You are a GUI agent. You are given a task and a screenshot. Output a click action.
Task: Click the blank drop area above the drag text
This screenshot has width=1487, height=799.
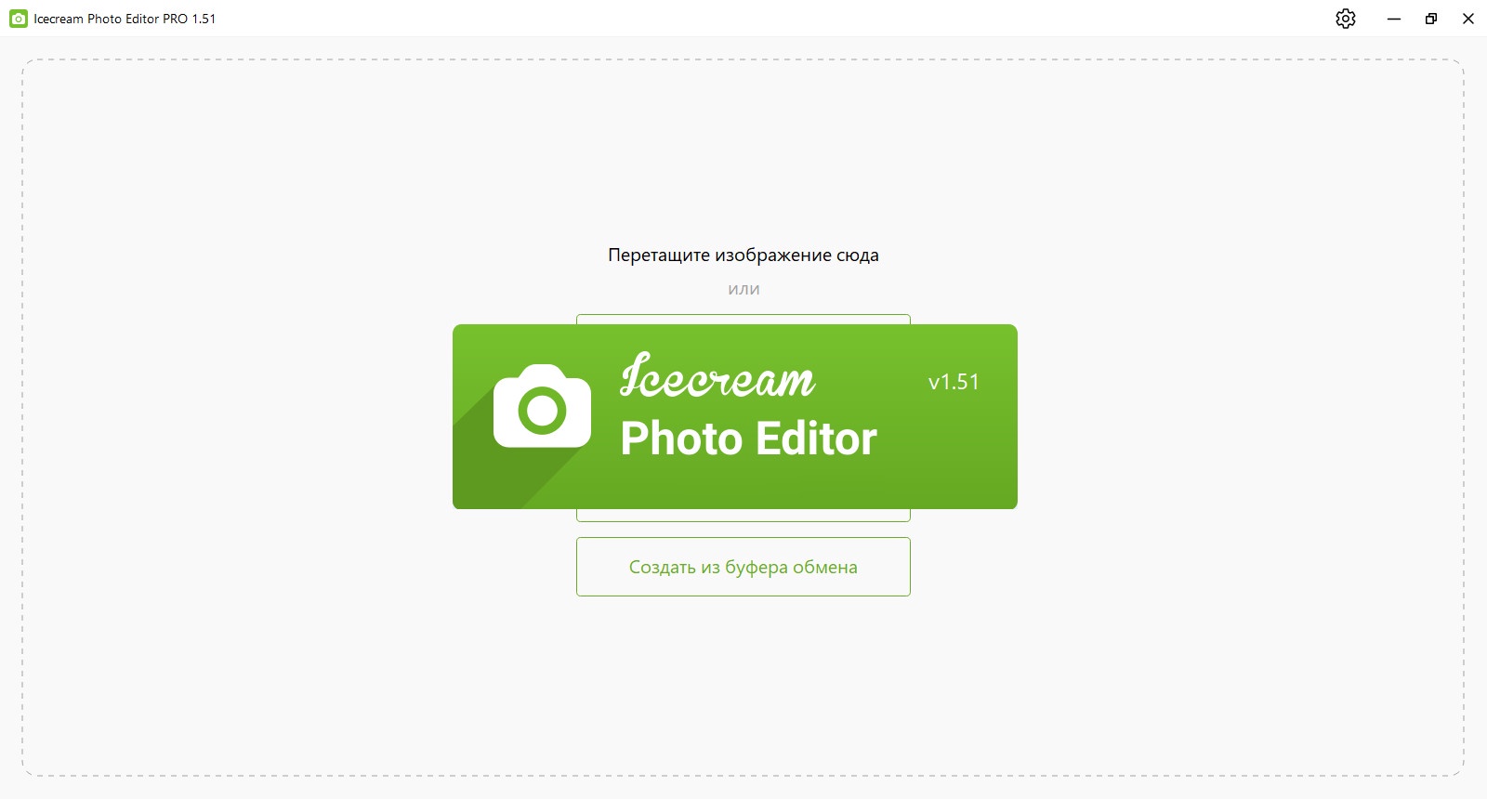tap(743, 149)
